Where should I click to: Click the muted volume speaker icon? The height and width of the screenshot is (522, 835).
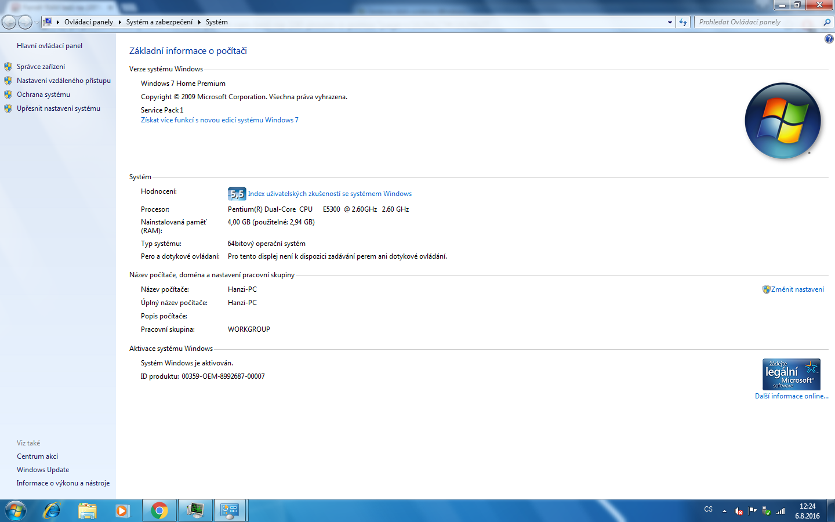(x=739, y=511)
